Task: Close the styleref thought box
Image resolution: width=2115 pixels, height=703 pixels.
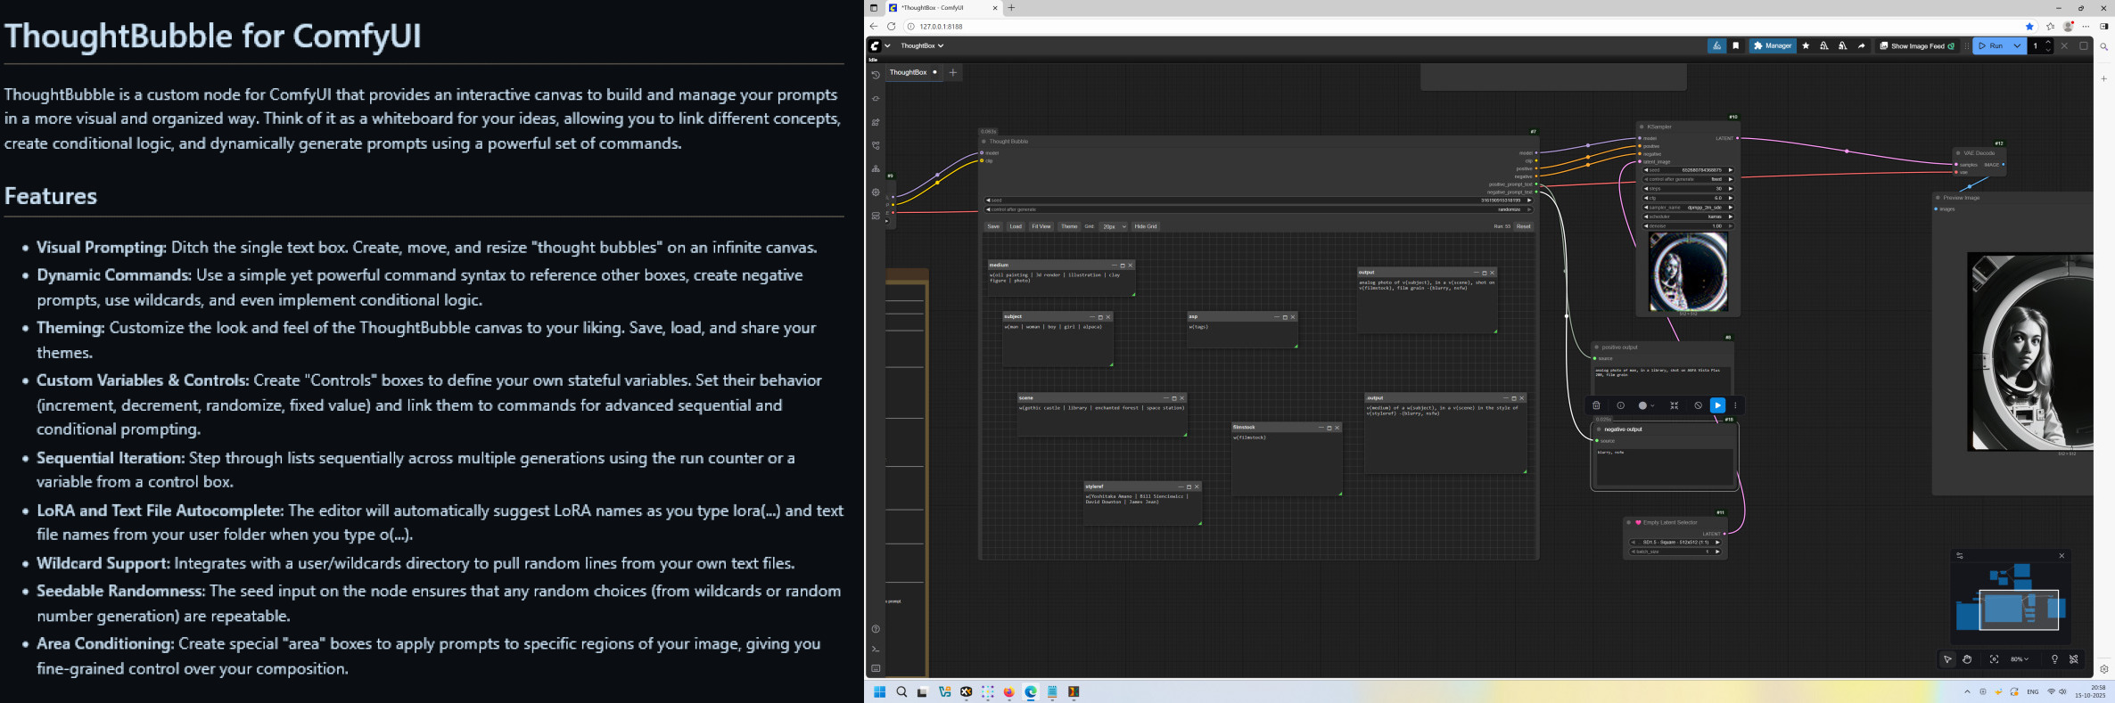Action: point(1197,487)
